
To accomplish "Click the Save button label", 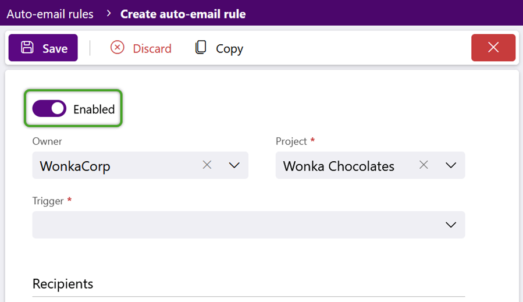I will tap(55, 49).
